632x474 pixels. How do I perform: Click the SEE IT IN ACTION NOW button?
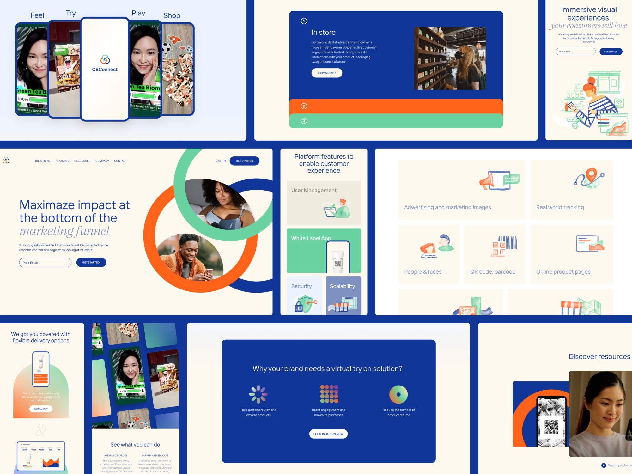328,433
